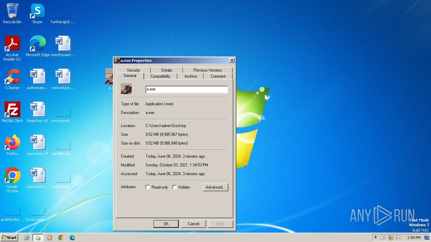Select the monthswant Word document

tap(63, 46)
